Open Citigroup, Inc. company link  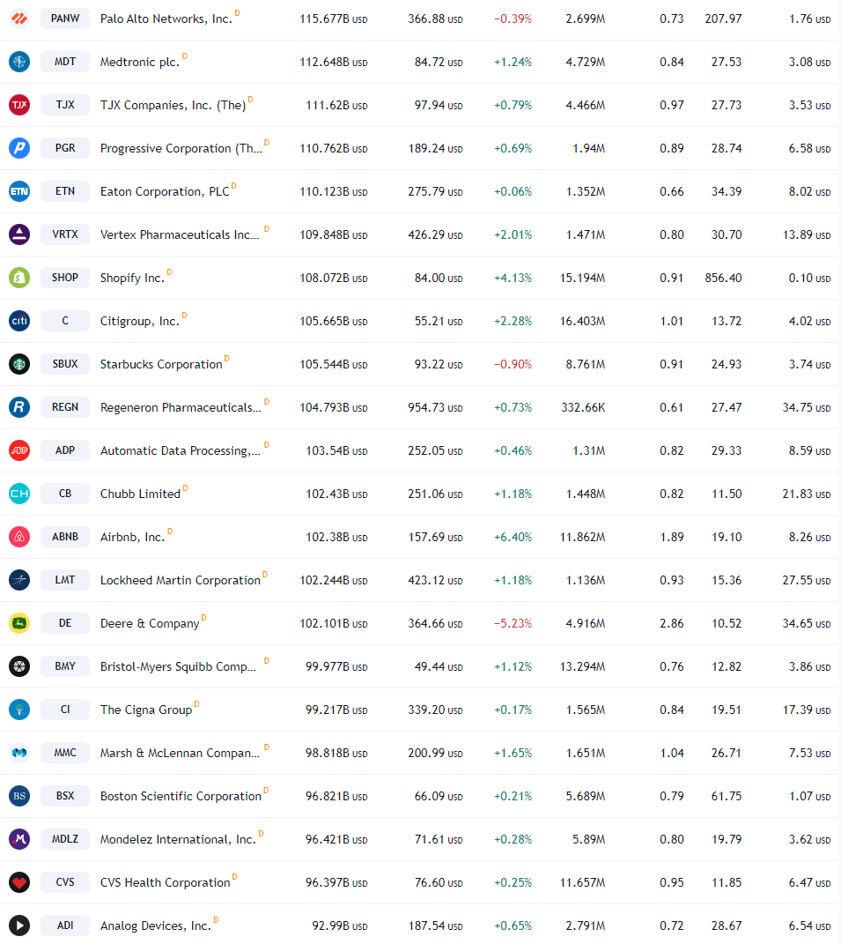point(139,322)
